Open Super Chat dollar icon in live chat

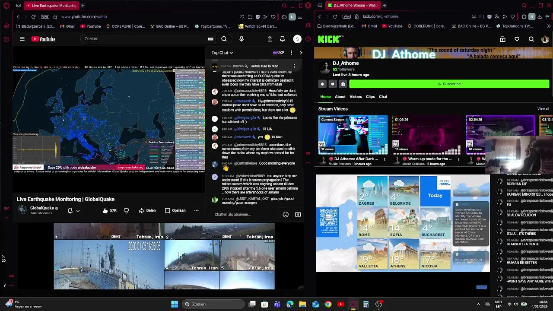tap(298, 214)
